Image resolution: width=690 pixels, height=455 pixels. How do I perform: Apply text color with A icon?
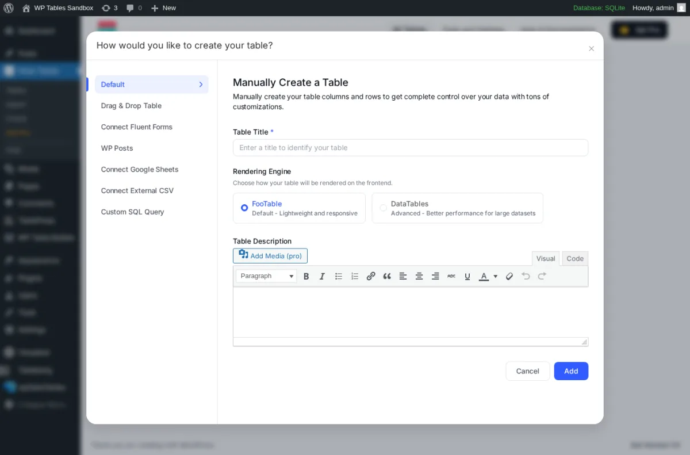[484, 276]
